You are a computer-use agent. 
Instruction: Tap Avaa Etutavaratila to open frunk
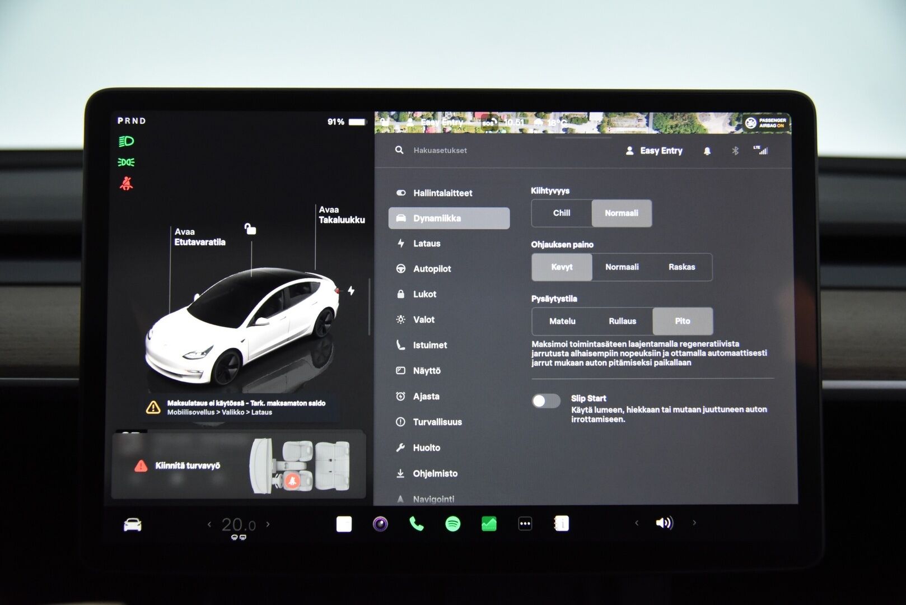[200, 237]
